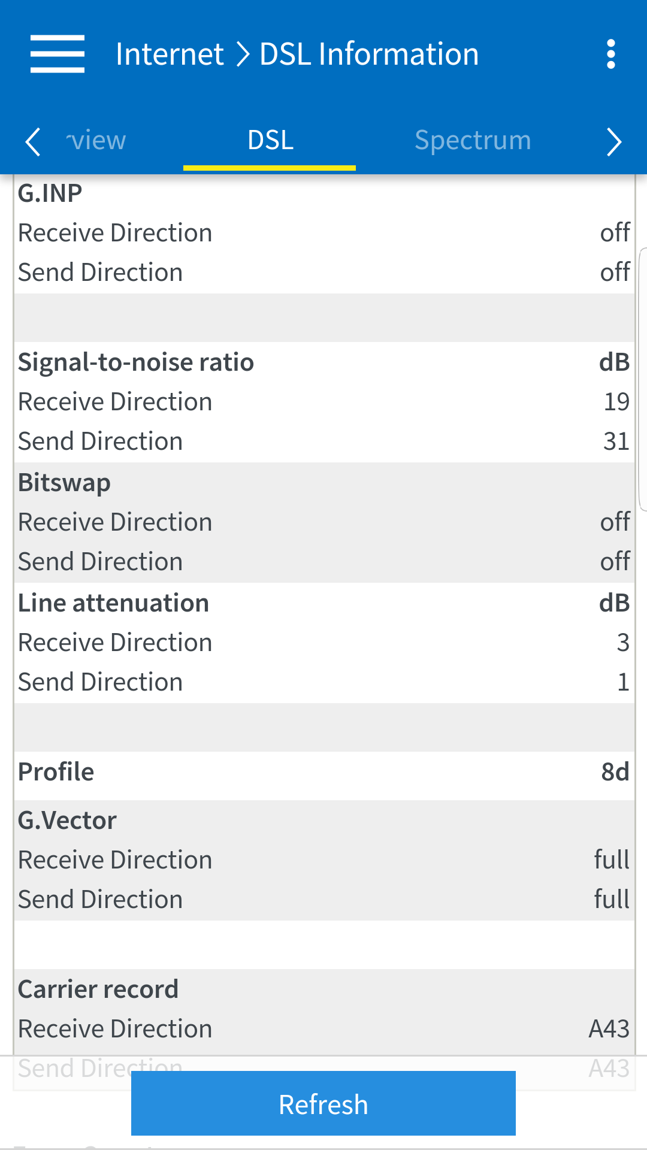Tap the Internet breadcrumb in the header
The image size is (647, 1150).
tap(170, 54)
